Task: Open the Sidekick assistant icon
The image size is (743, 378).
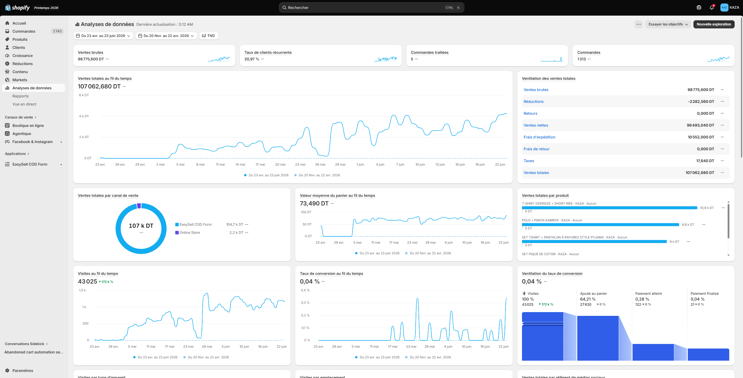Action: click(699, 8)
